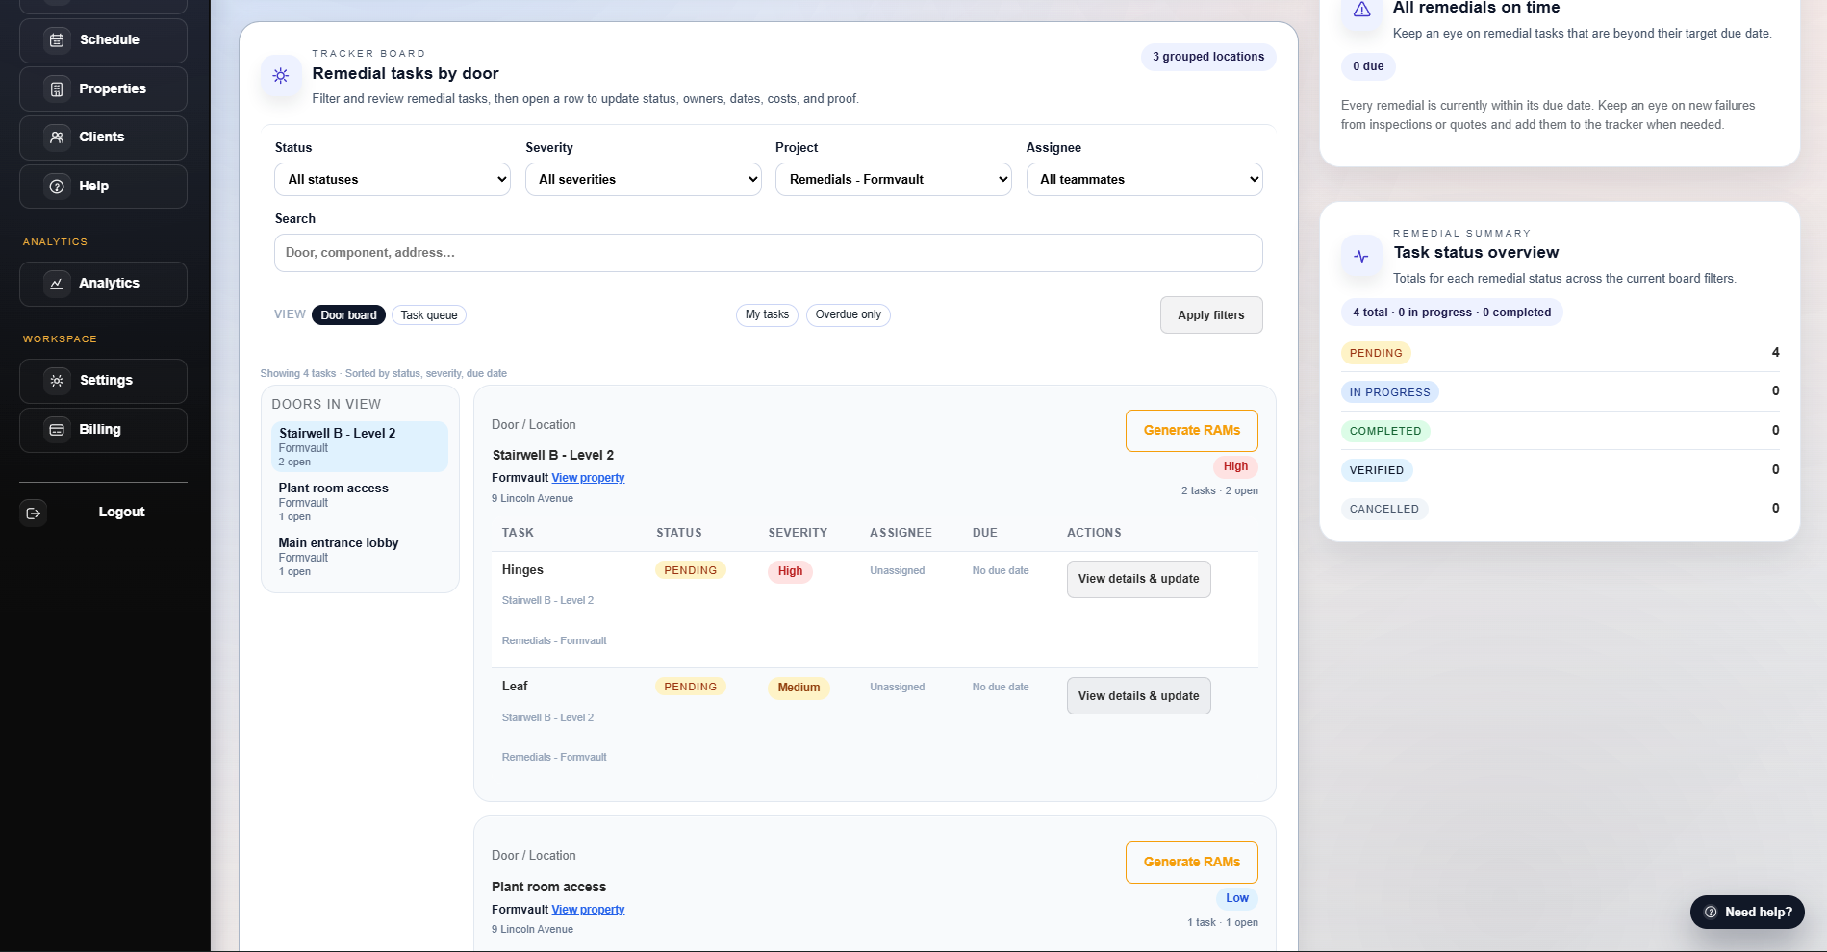Open View property link for Stairwell B
Viewport: 1827px width, 952px height.
point(588,478)
